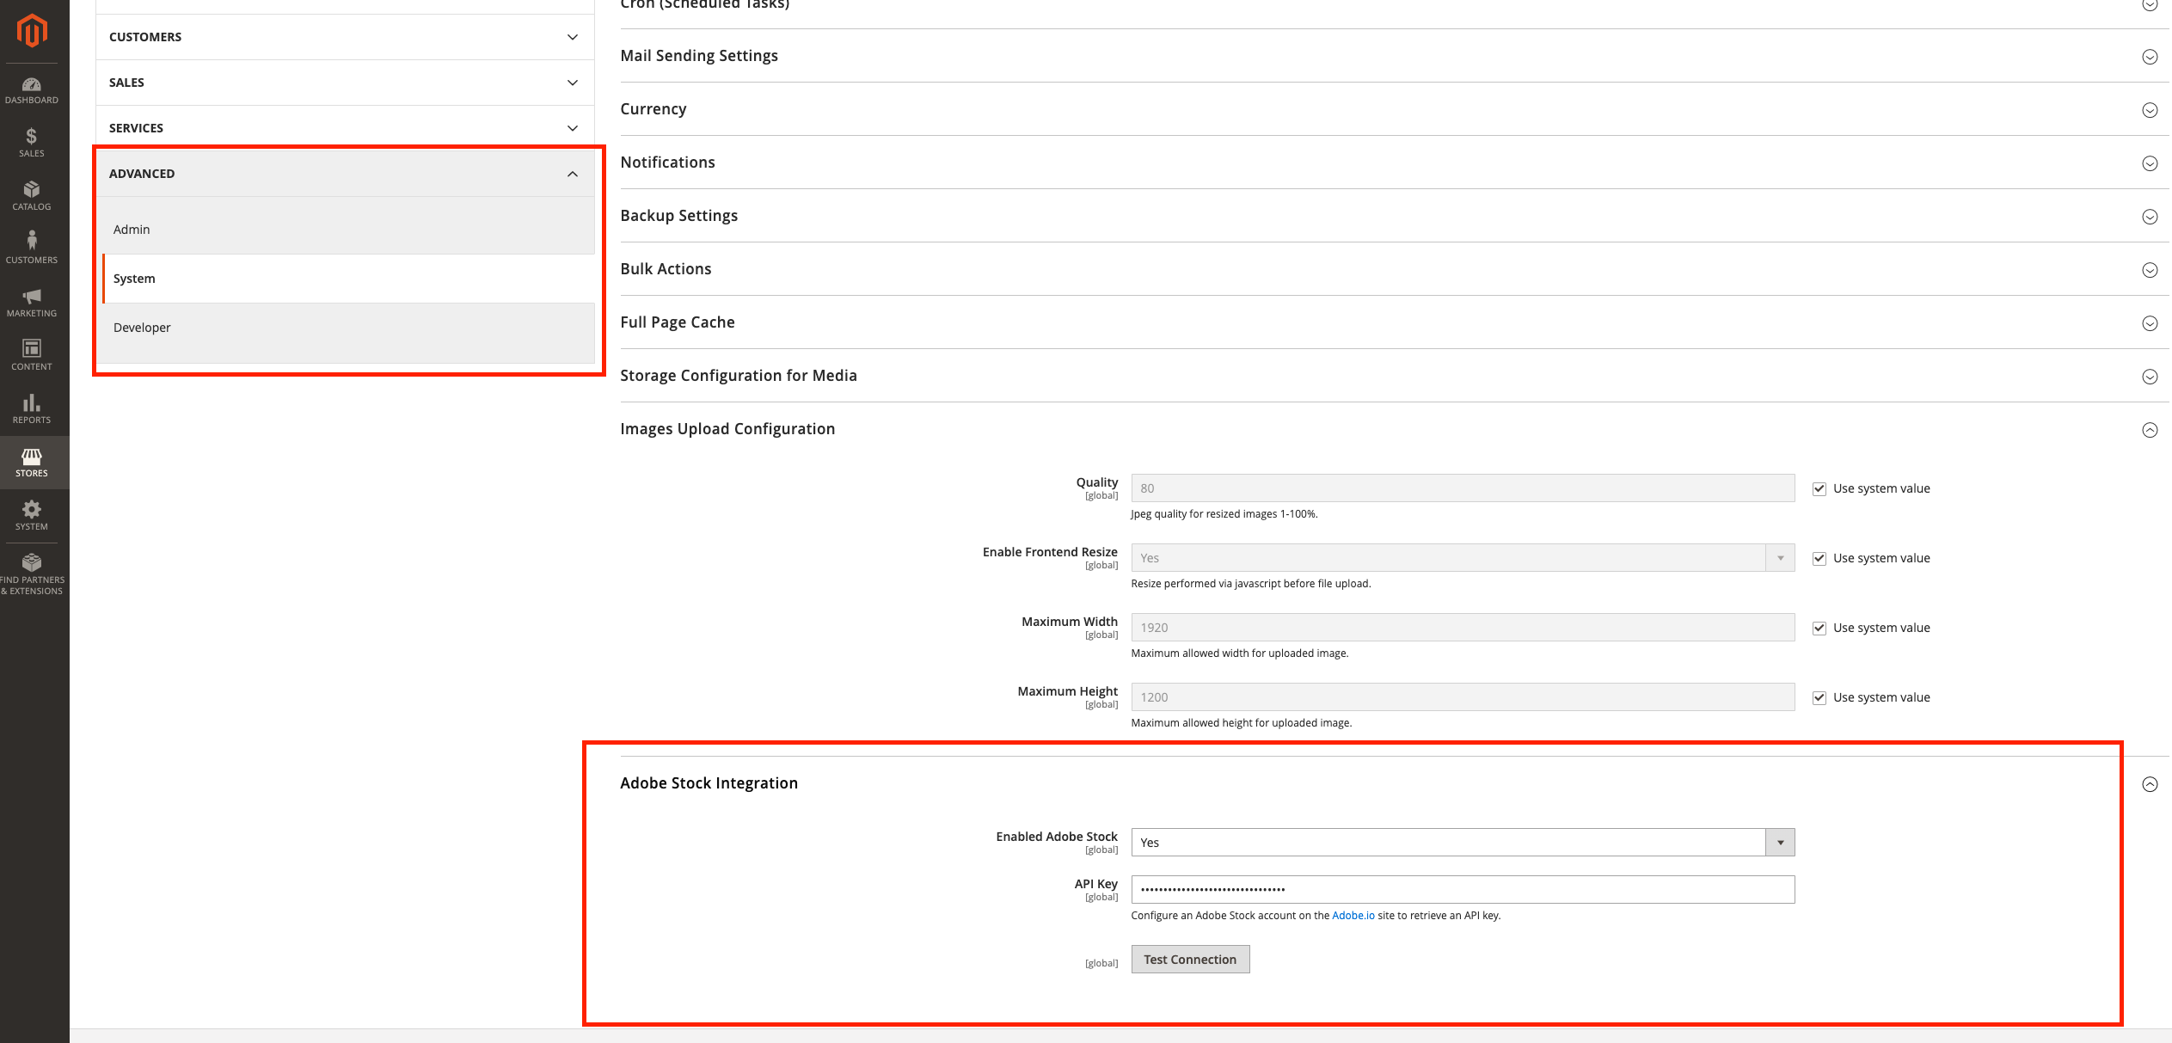
Task: Open the Catalog section
Action: 32,195
